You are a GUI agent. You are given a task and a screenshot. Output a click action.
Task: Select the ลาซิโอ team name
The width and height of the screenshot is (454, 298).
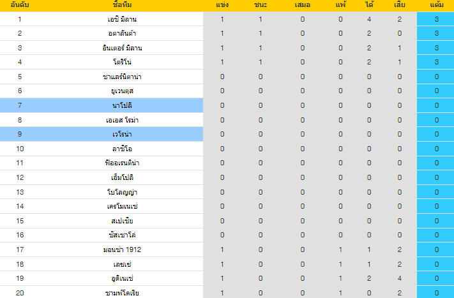pos(122,149)
